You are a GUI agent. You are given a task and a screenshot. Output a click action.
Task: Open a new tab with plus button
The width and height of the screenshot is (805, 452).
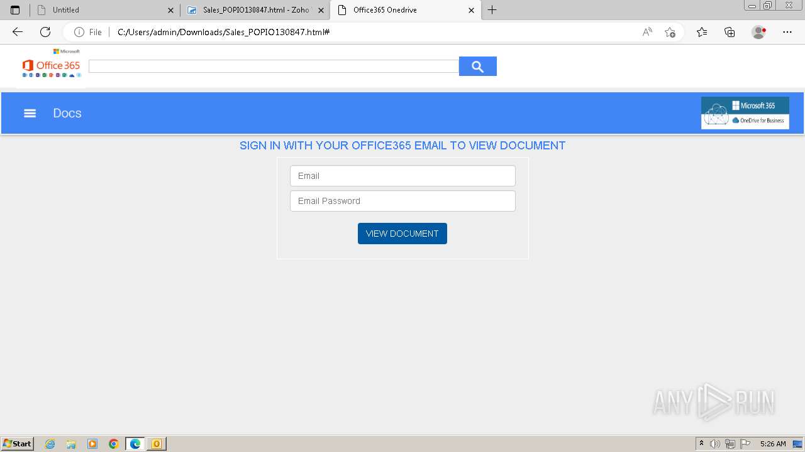point(492,10)
